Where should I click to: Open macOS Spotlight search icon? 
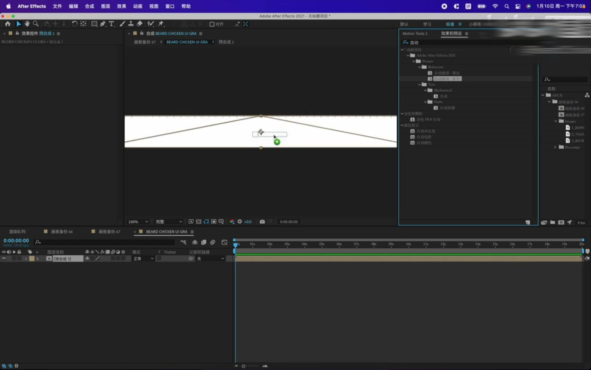[507, 6]
